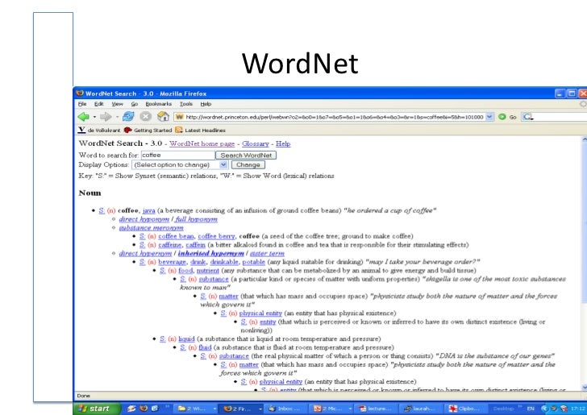Click the substance meronym link
587x415 pixels.
point(152,228)
